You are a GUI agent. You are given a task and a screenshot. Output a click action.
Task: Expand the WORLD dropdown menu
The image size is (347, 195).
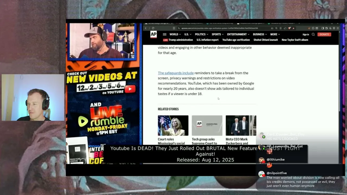pyautogui.click(x=175, y=34)
